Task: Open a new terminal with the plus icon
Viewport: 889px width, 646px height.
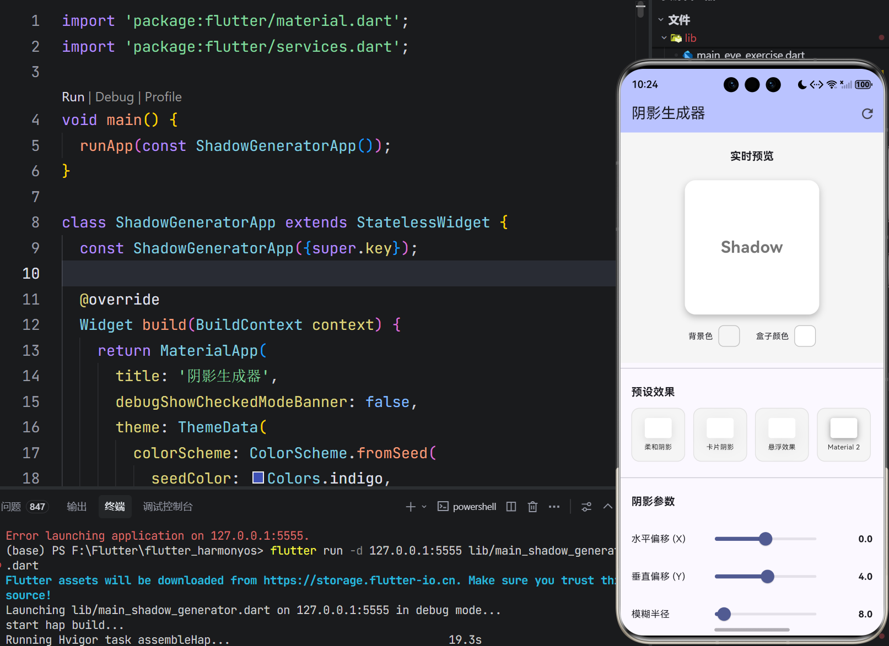Action: pyautogui.click(x=411, y=507)
